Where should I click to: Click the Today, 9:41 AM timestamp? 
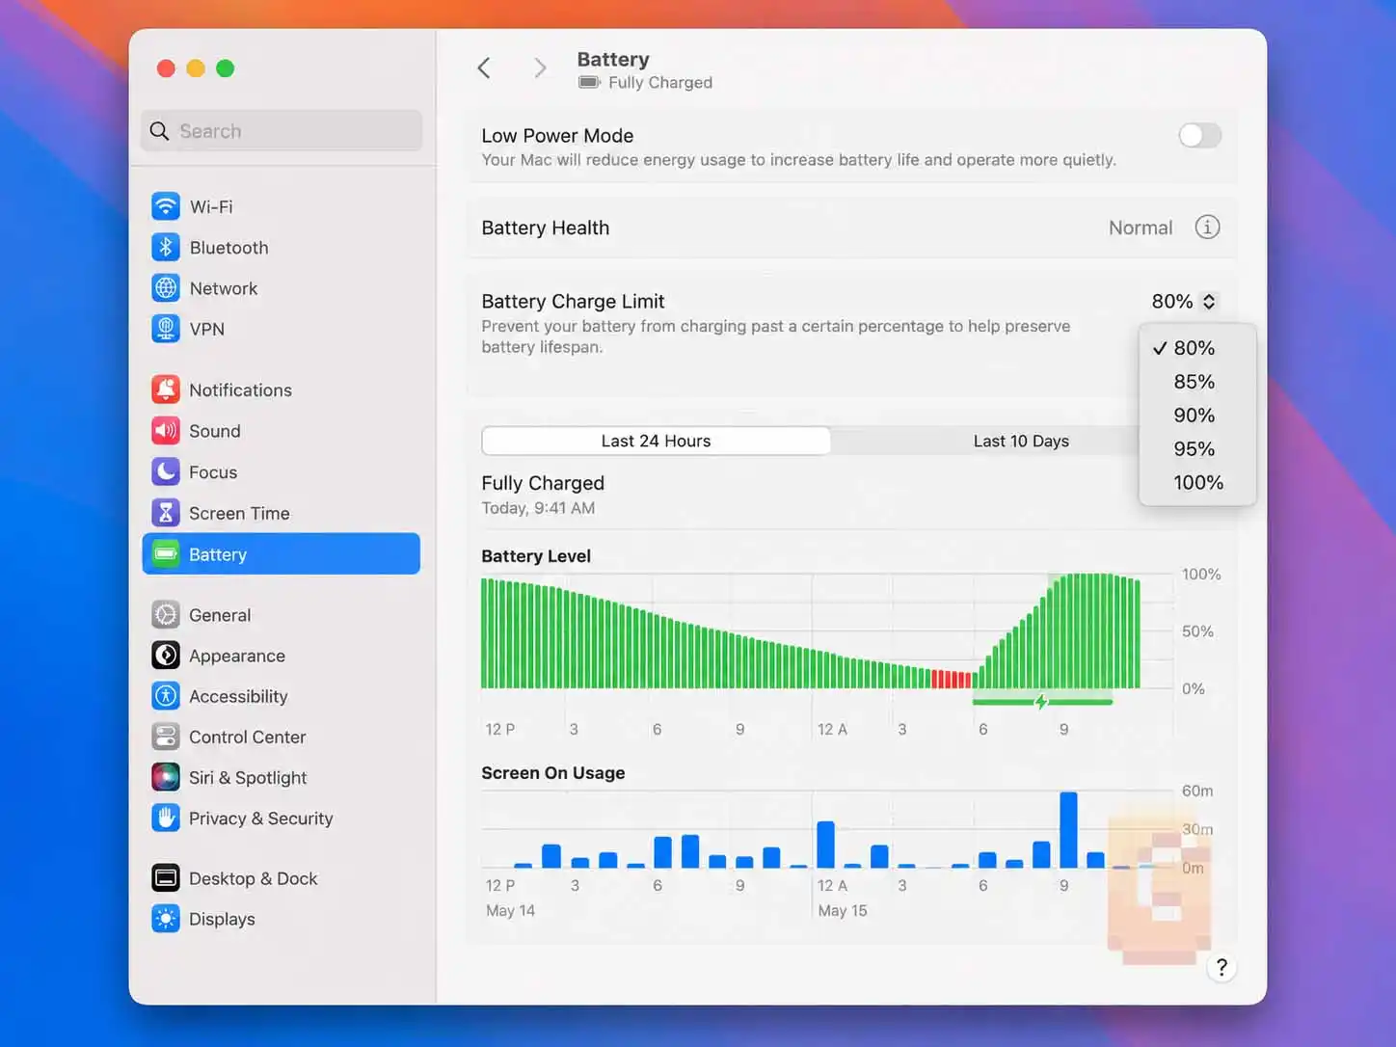[538, 508]
